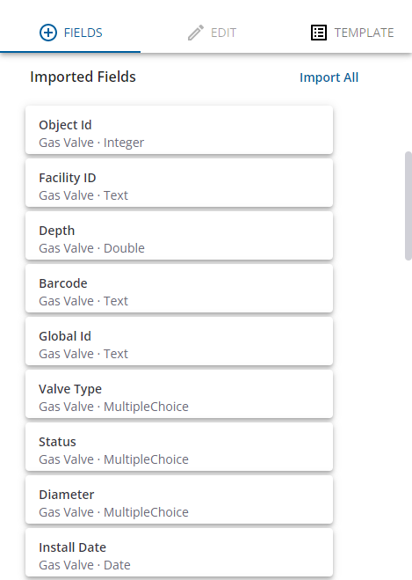Choose the Diameter field card
412x580 pixels.
click(x=179, y=500)
